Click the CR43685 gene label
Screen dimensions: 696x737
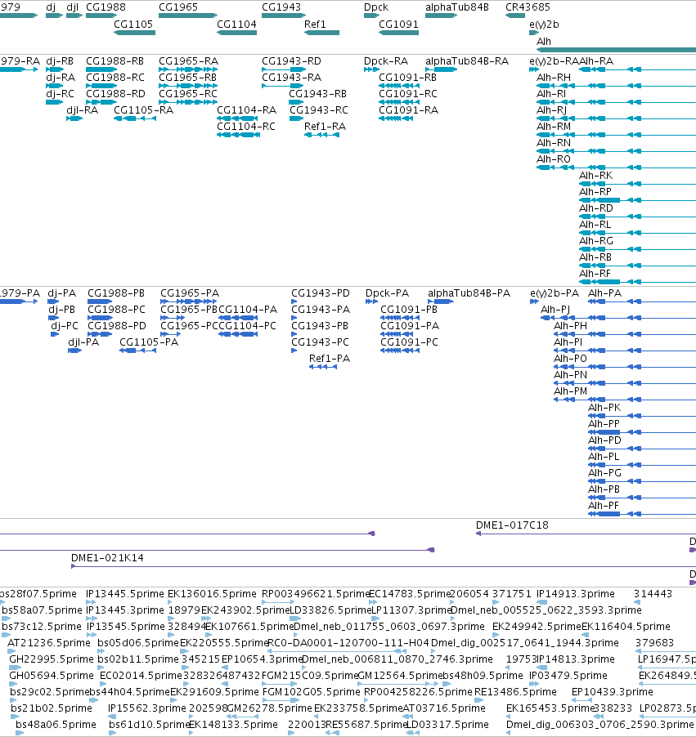tap(528, 7)
